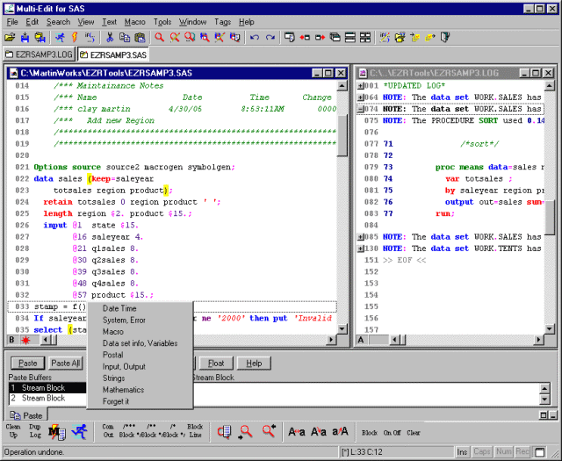The width and height of the screenshot is (562, 461).
Task: Click the Cut scissors icon
Action: pos(110,38)
